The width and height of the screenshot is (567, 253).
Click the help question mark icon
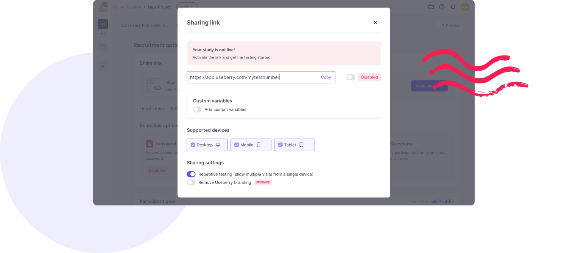point(442,6)
